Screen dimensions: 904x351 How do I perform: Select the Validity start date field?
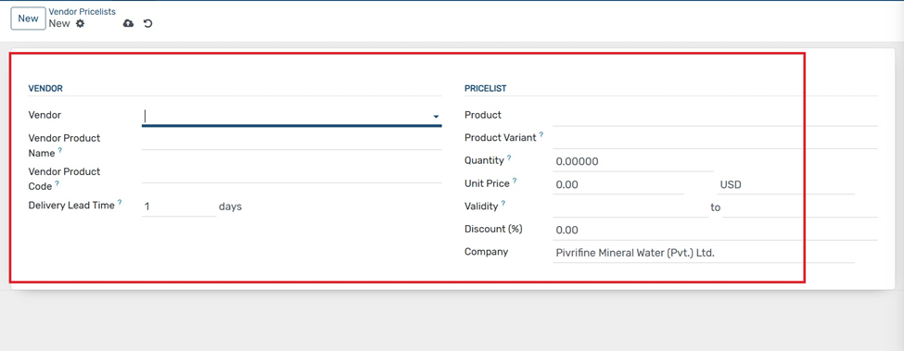click(630, 207)
